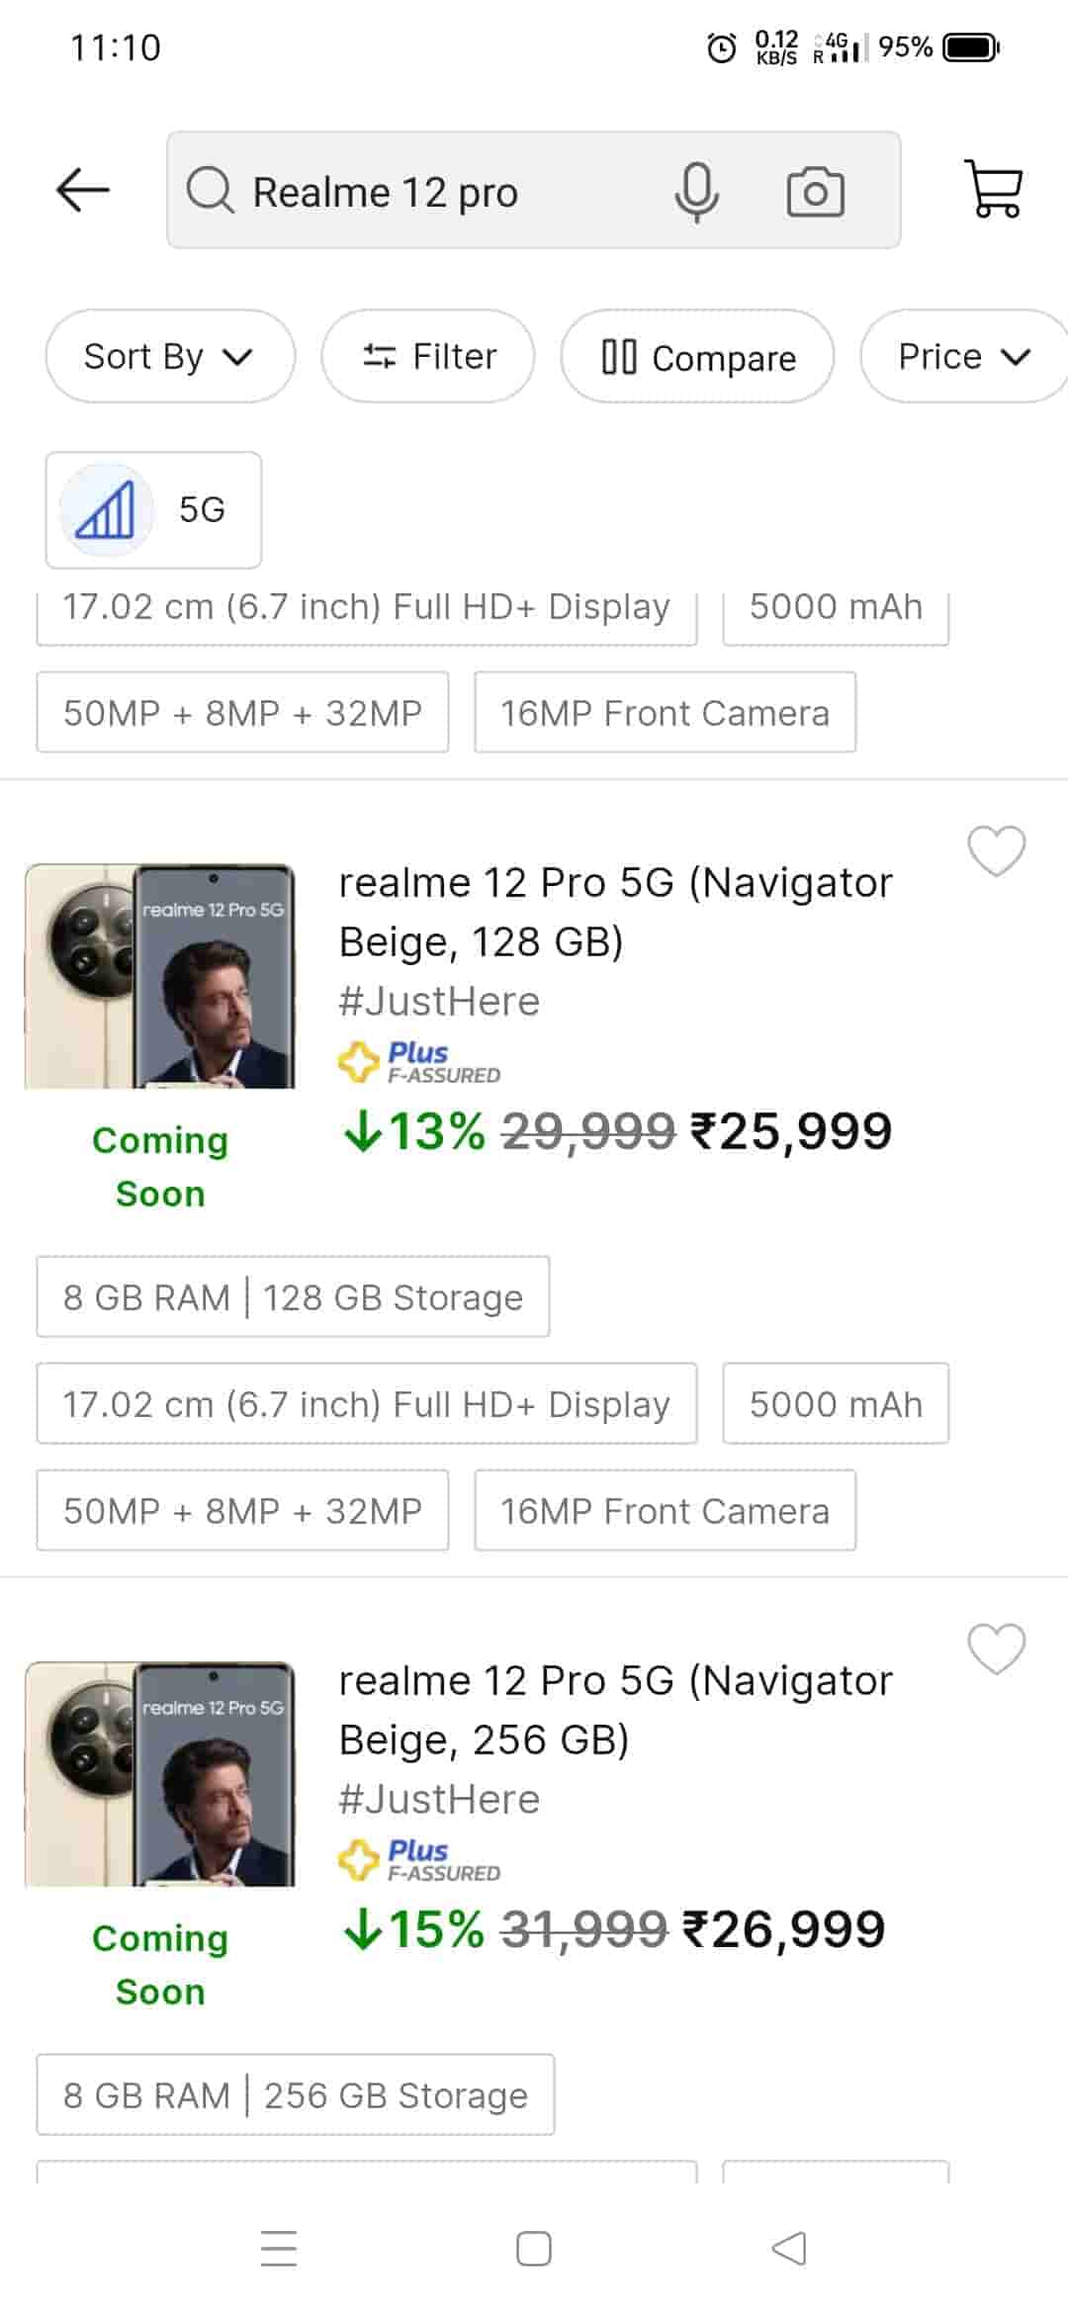Screen dimensions: 1068x2314
Task: Open camera image search icon
Action: pyautogui.click(x=815, y=191)
